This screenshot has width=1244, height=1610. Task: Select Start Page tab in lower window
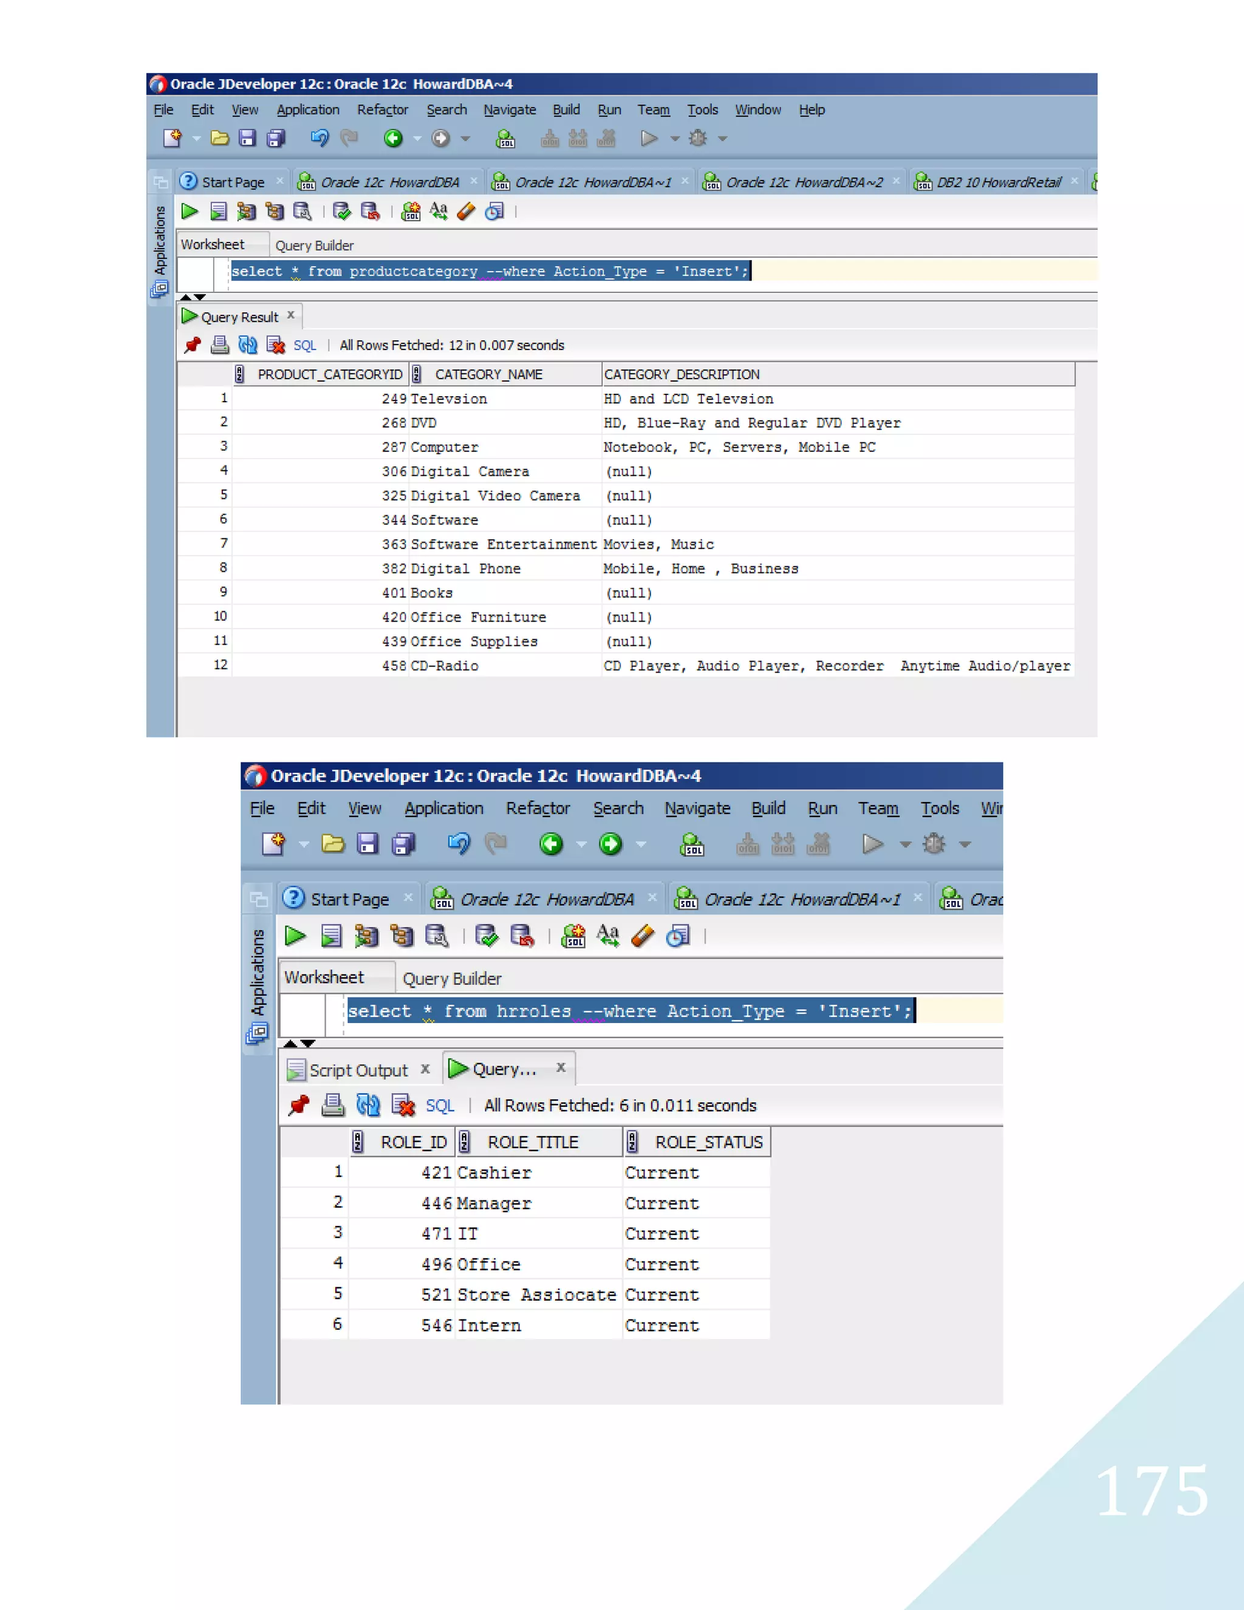(x=349, y=899)
